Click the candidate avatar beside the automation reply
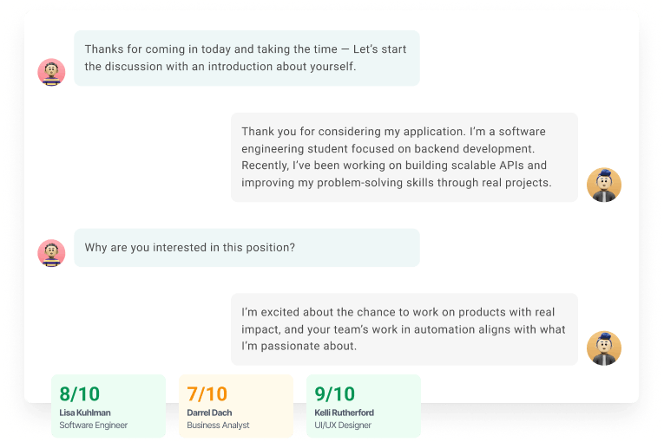This screenshot has height=442, width=664. 603,348
